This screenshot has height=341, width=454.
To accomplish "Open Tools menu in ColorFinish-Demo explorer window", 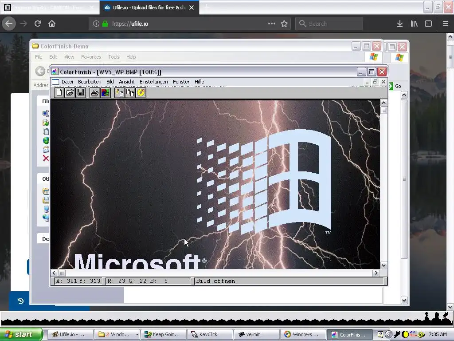I will coord(114,57).
